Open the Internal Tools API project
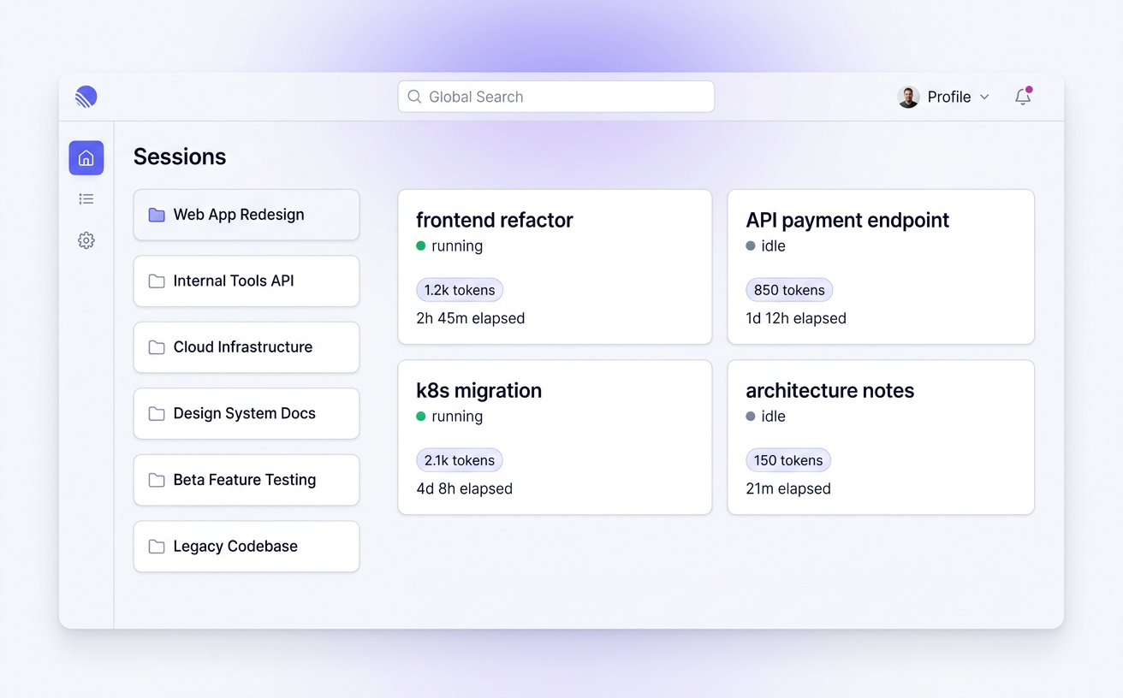 coord(246,281)
